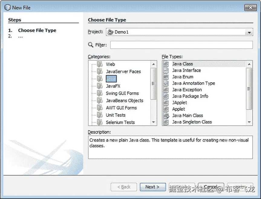Click the File Types scrollbar thumb
261x199 pixels.
(249, 89)
